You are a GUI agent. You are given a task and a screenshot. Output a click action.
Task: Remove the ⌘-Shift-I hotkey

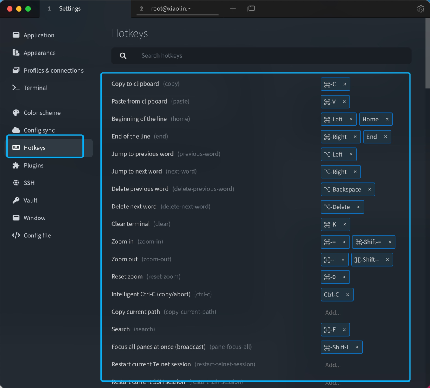coord(357,347)
